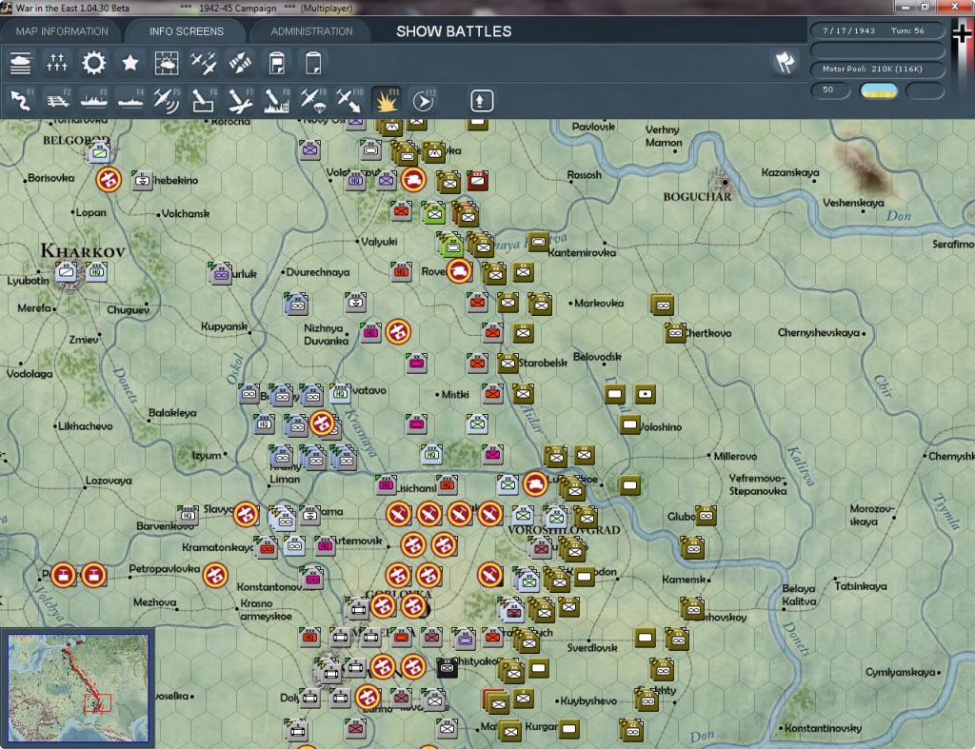Switch to MAP INFORMATION tab
This screenshot has width=975, height=749.
coord(62,31)
